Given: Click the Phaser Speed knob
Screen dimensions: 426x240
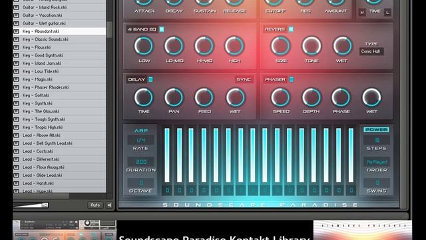Looking at the screenshot, I should [281, 97].
